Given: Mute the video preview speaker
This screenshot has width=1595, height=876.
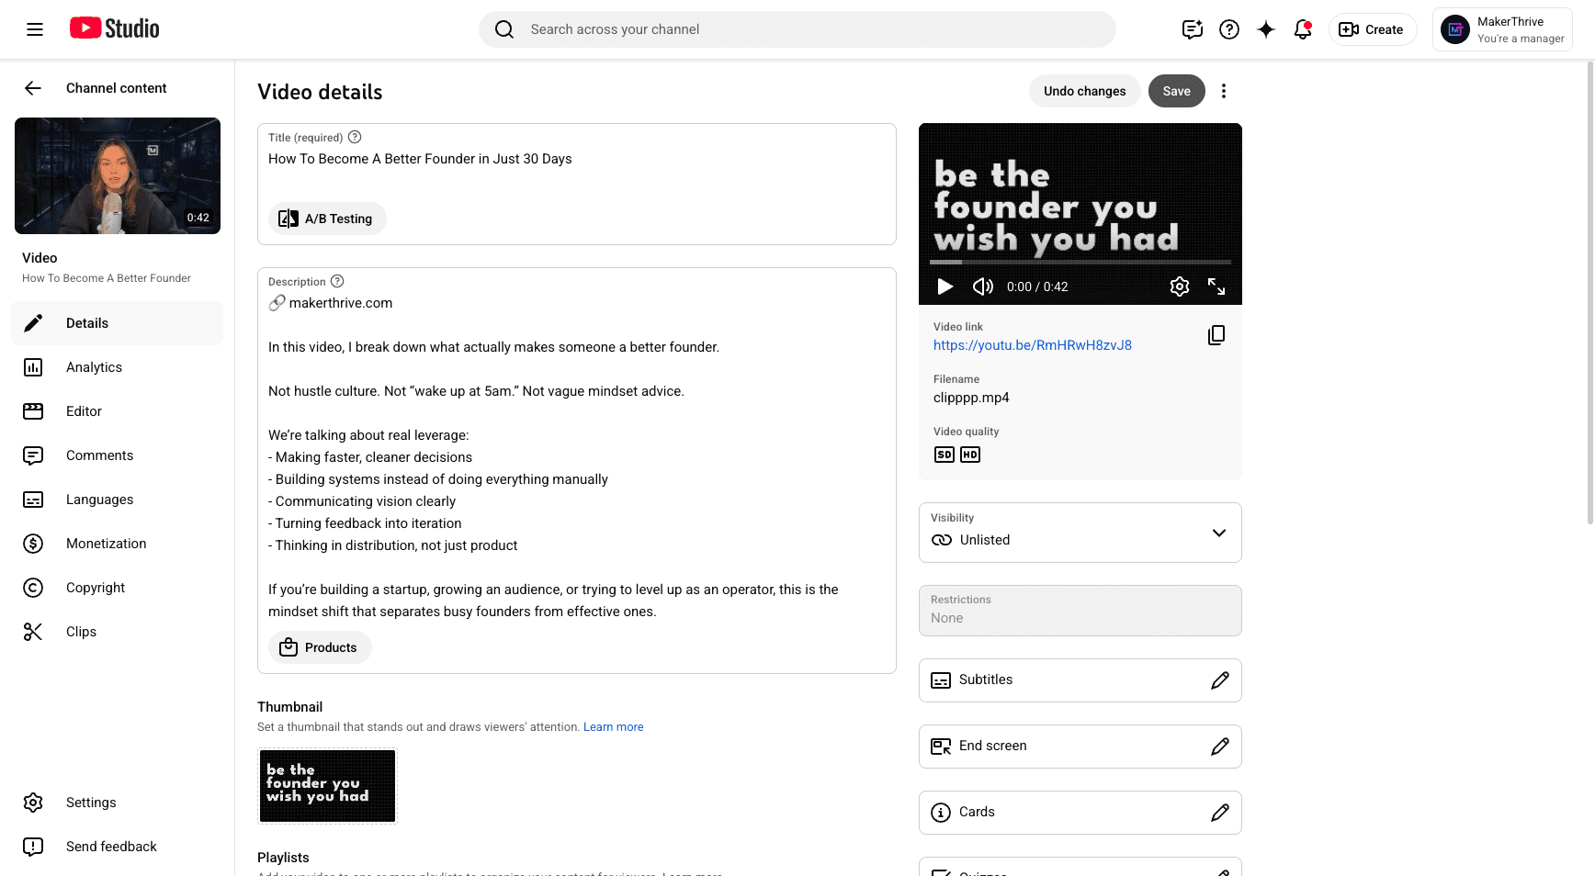Looking at the screenshot, I should point(983,286).
